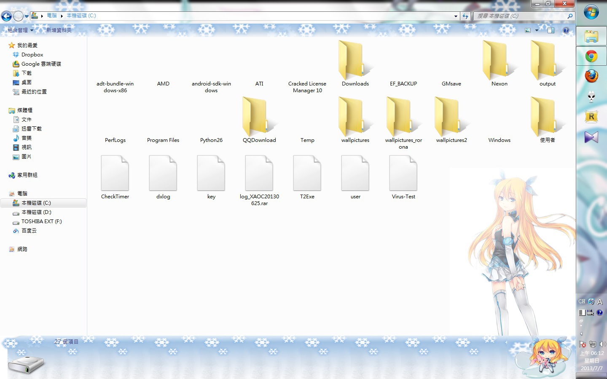Image resolution: width=607 pixels, height=379 pixels.
Task: Toggle the preview pane button
Action: tap(551, 30)
